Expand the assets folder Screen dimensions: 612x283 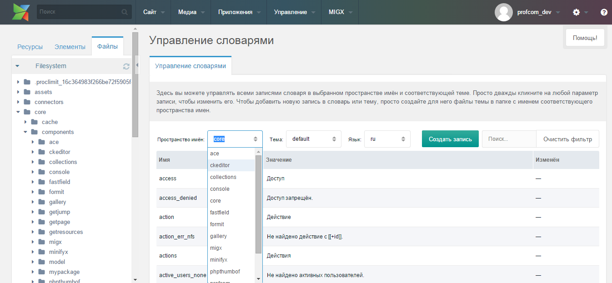18,92
